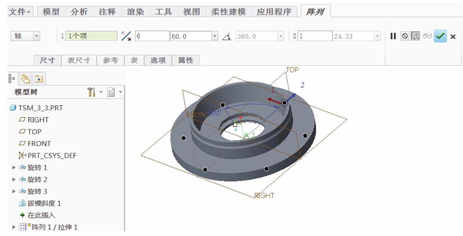This screenshot has height=236, width=463.
Task: Open the 24.33 radial spacing dropdown
Action: (378, 36)
